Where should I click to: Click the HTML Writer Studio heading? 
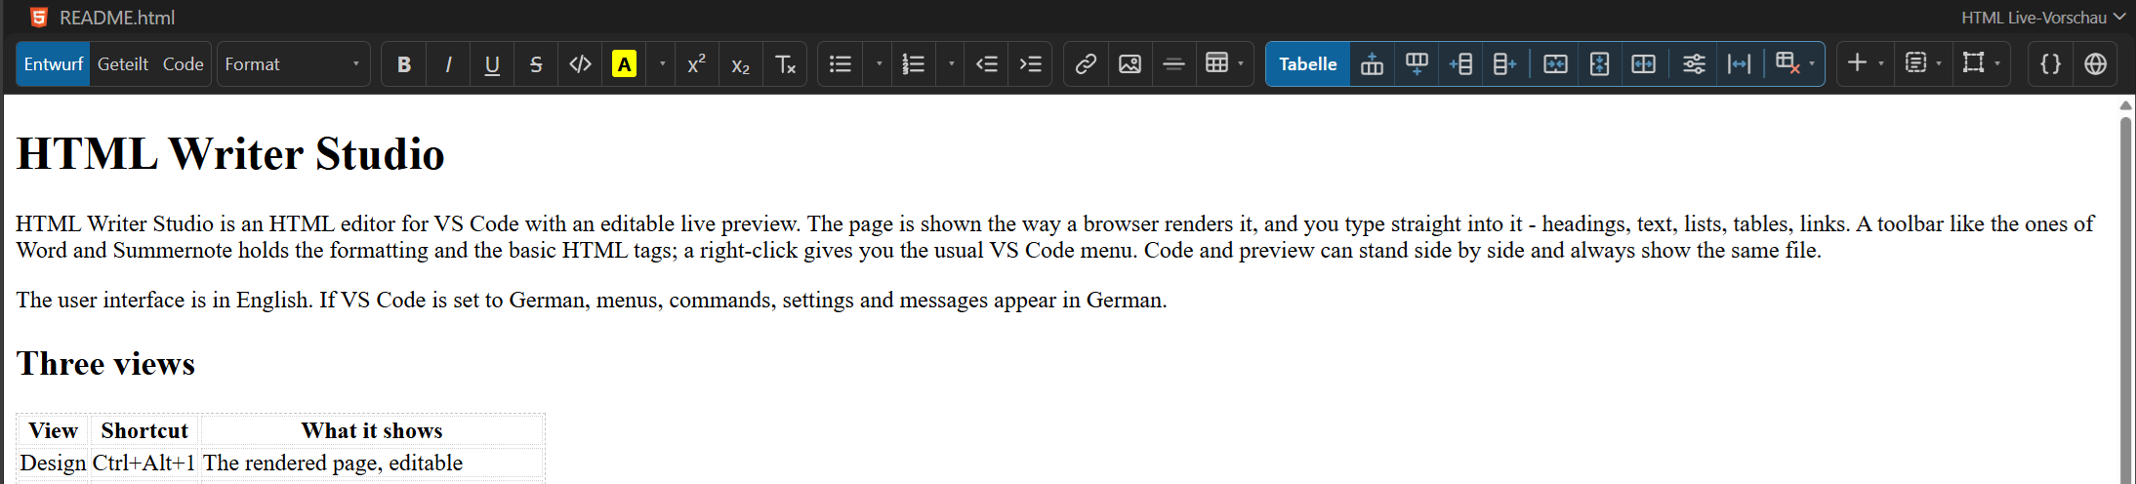230,154
